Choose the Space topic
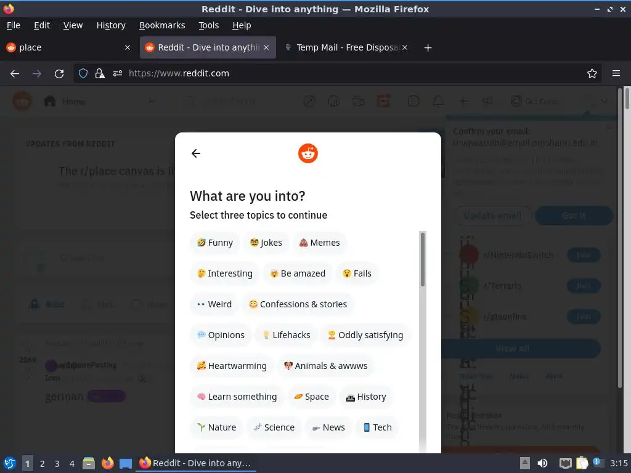Image resolution: width=631 pixels, height=473 pixels. pos(311,397)
